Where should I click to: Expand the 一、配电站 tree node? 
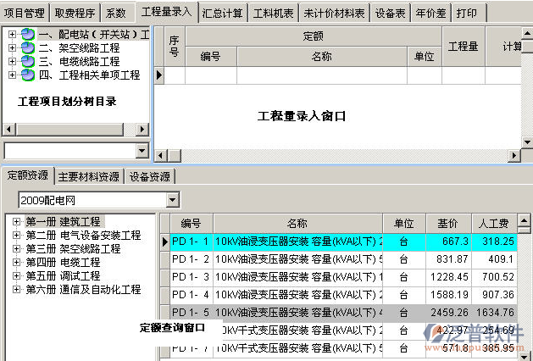coord(12,35)
